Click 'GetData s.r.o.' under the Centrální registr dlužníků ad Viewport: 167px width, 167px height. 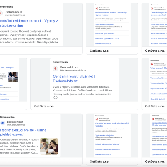(x=44, y=106)
